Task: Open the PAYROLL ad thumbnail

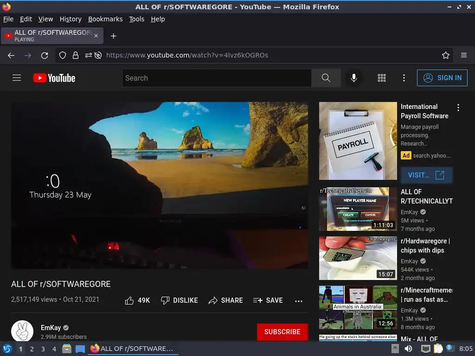Action: [358, 141]
